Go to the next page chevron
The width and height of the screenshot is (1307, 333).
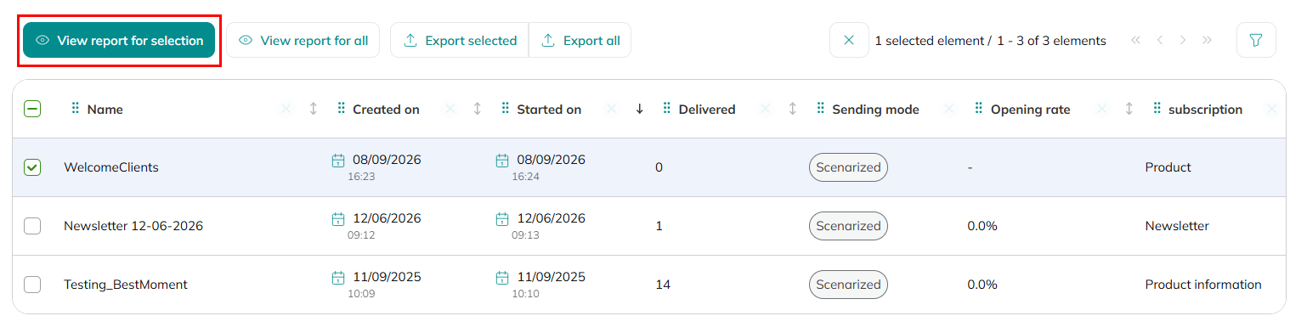click(1183, 40)
